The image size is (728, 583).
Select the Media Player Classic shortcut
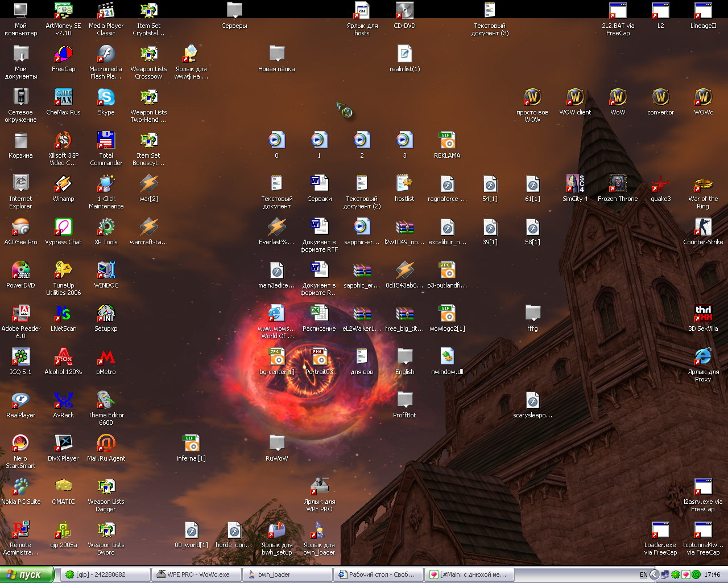pyautogui.click(x=106, y=19)
